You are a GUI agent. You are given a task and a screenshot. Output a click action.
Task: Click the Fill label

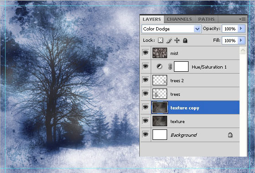click(217, 40)
